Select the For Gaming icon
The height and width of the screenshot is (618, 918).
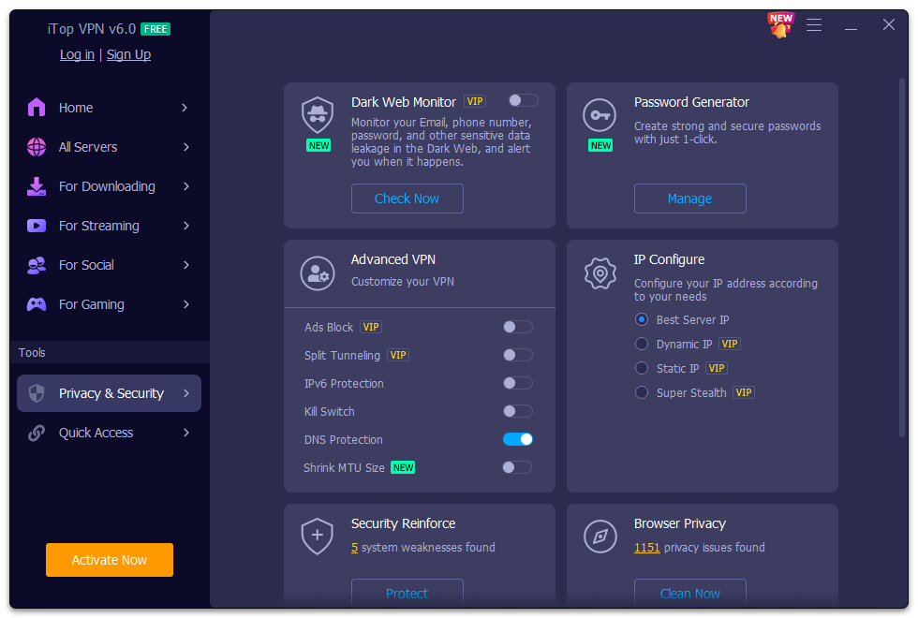point(37,304)
